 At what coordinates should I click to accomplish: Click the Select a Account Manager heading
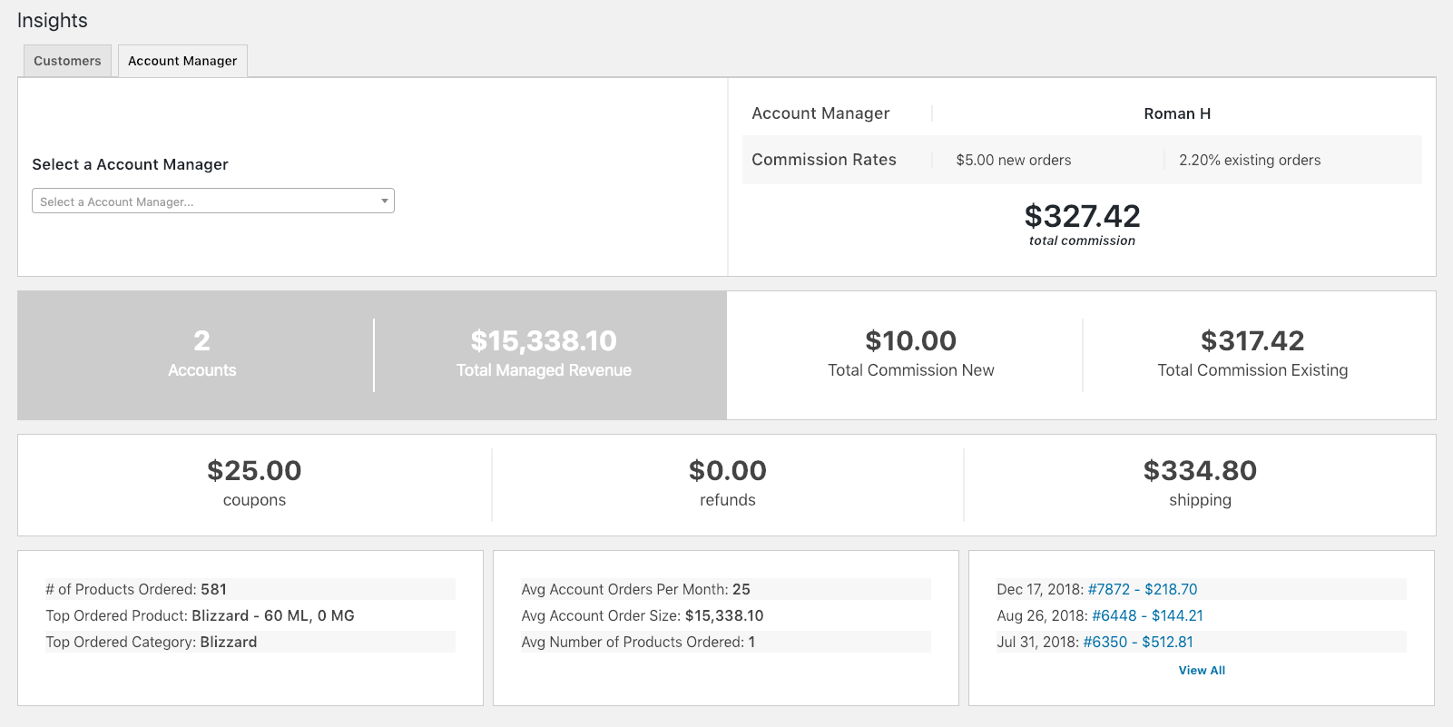pos(130,164)
